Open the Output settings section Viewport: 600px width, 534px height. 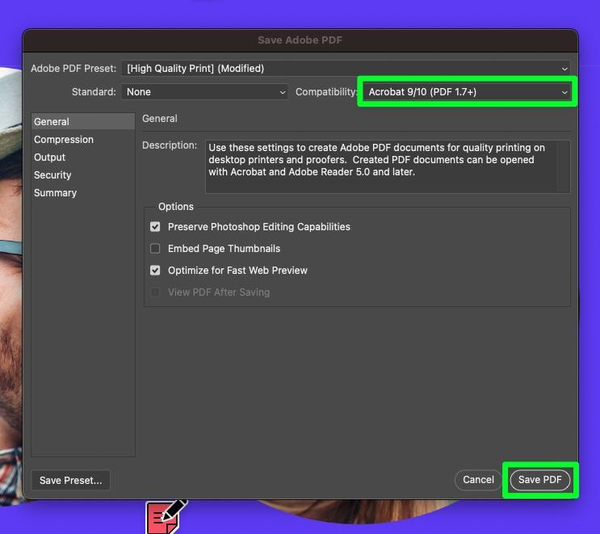coord(83,158)
